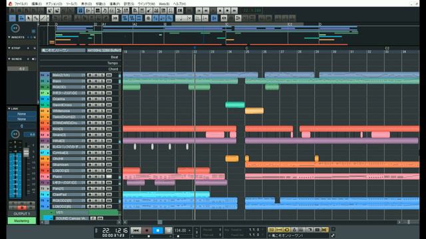This screenshot has height=239, width=426.
Task: Collapse the LINK section
Action: (9, 108)
